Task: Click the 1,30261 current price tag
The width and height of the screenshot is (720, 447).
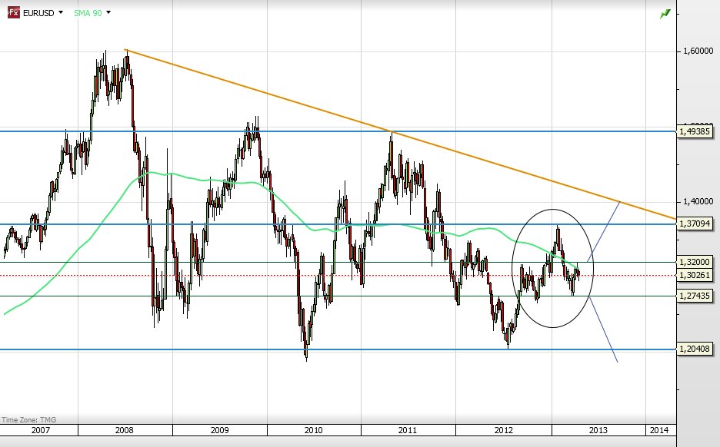Action: tap(695, 275)
